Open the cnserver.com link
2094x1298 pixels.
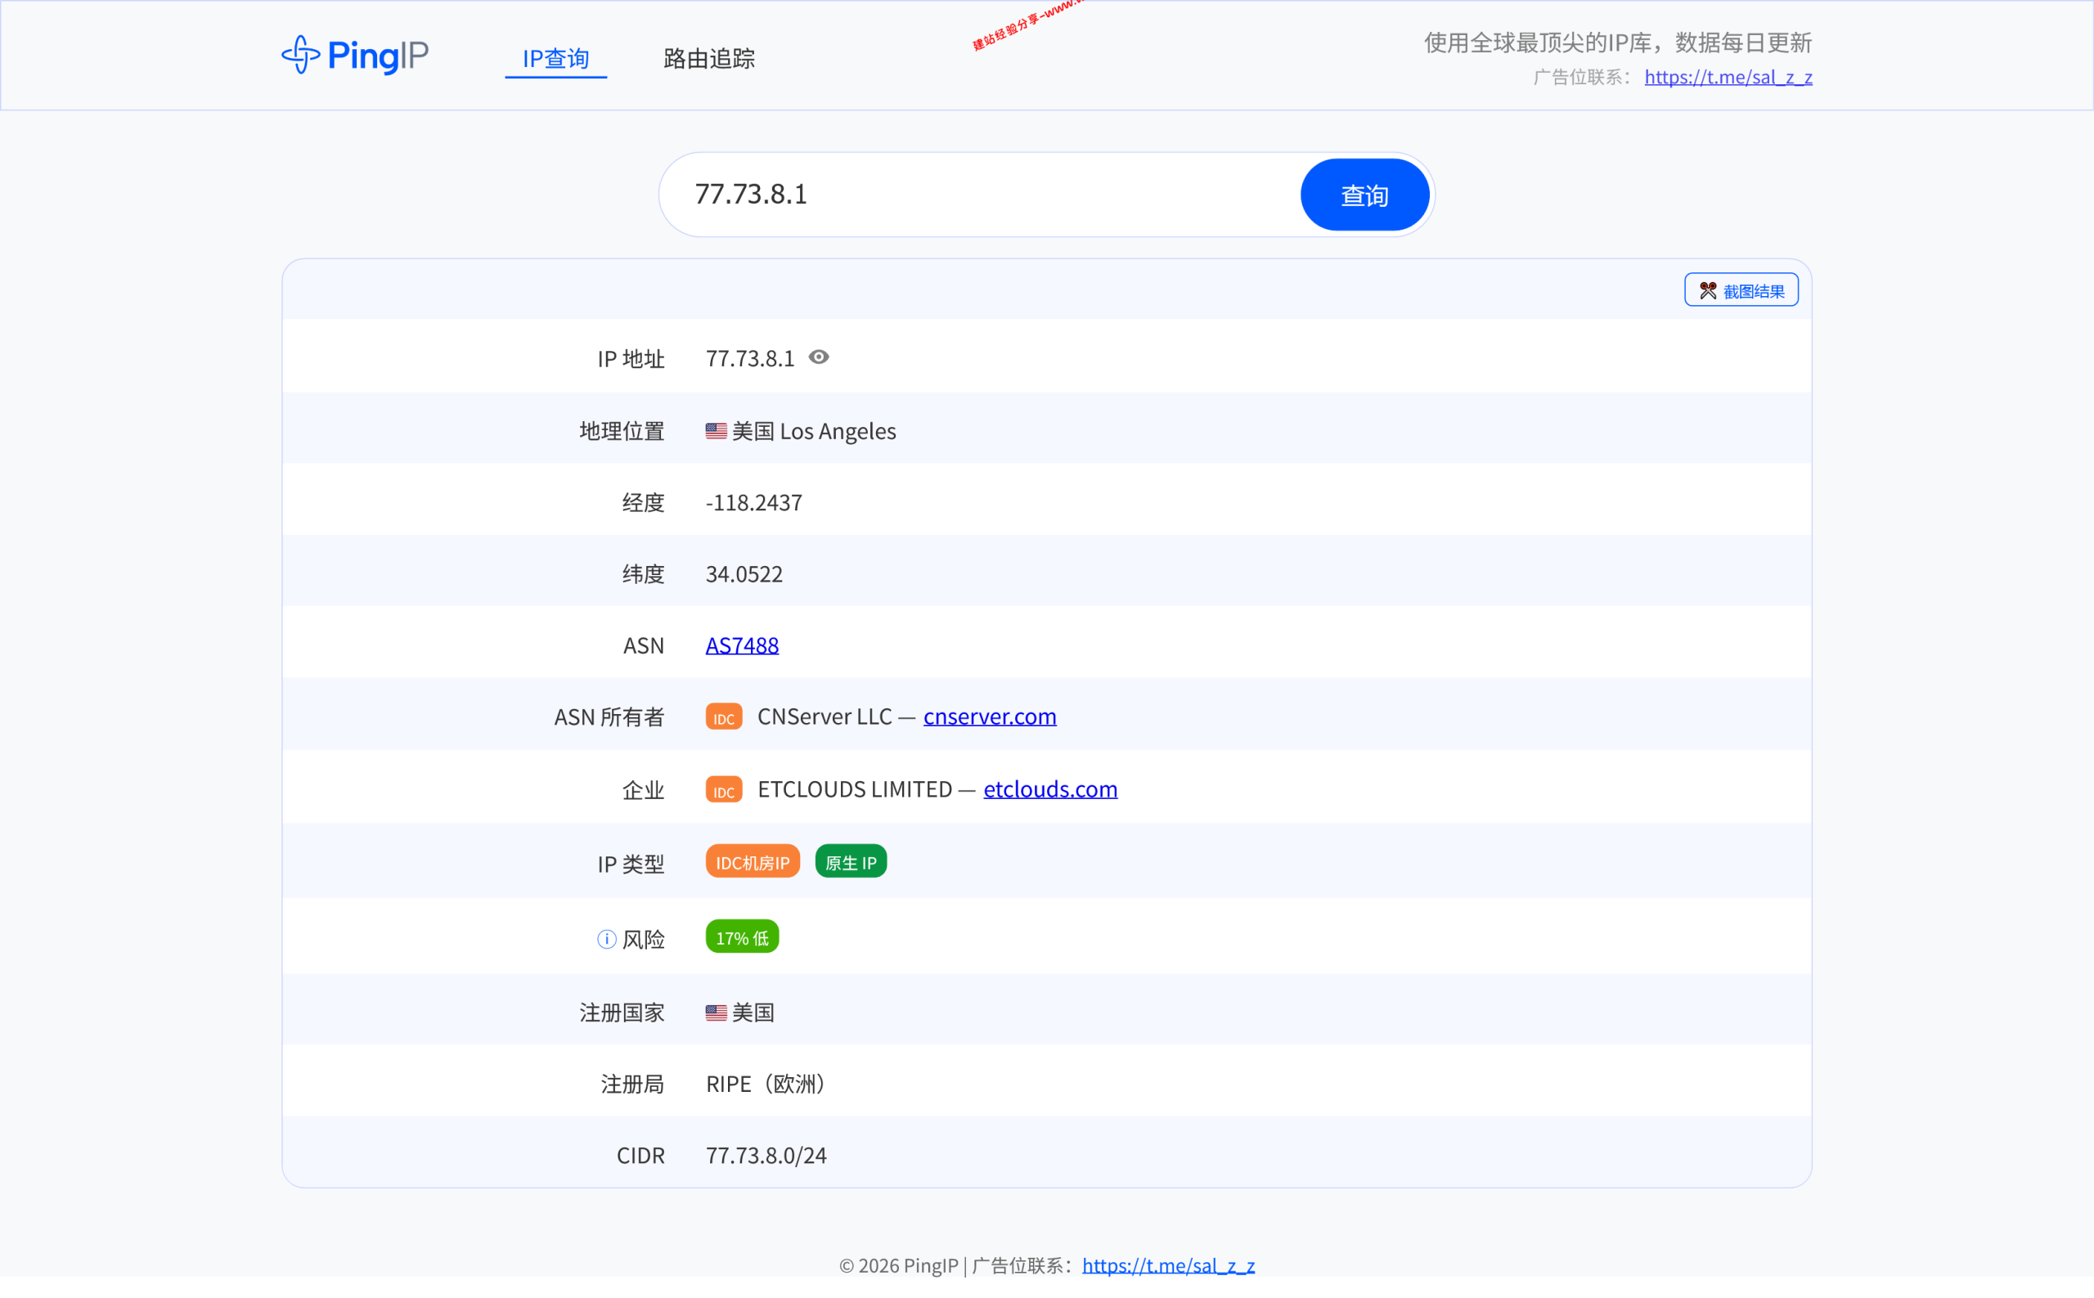click(990, 716)
